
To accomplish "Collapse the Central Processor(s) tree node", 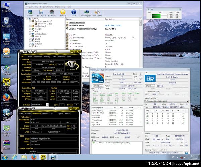I will [x=30, y=21].
